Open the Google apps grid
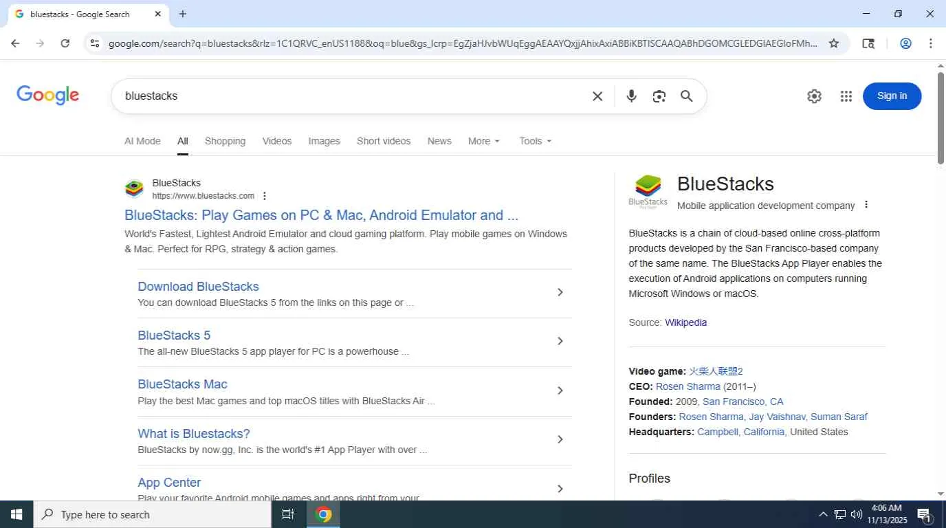The width and height of the screenshot is (946, 528). point(846,96)
